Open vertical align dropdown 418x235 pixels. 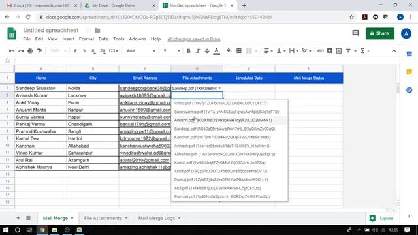[x=281, y=51]
